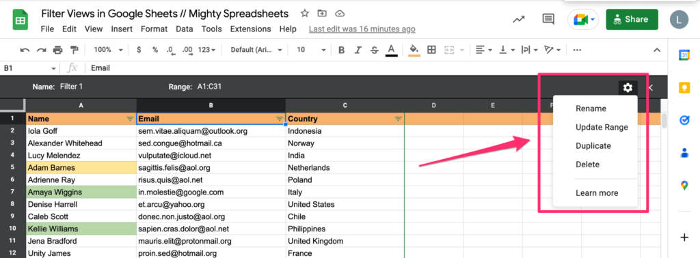This screenshot has height=258, width=700.
Task: Apply percent format icon
Action: [x=155, y=50]
